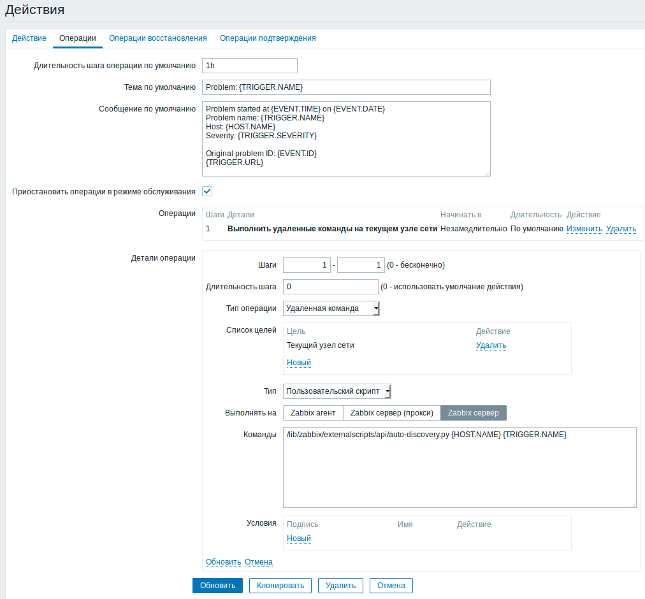This screenshot has height=599, width=645.
Task: Remove 'Текущий узел сети' target via 'Удалить'
Action: 491,345
